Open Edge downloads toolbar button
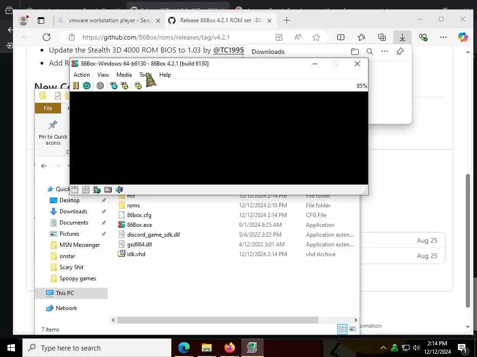 click(402, 37)
